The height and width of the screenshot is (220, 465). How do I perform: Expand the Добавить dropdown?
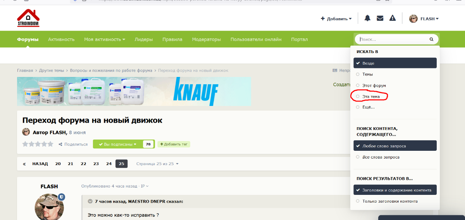336,19
